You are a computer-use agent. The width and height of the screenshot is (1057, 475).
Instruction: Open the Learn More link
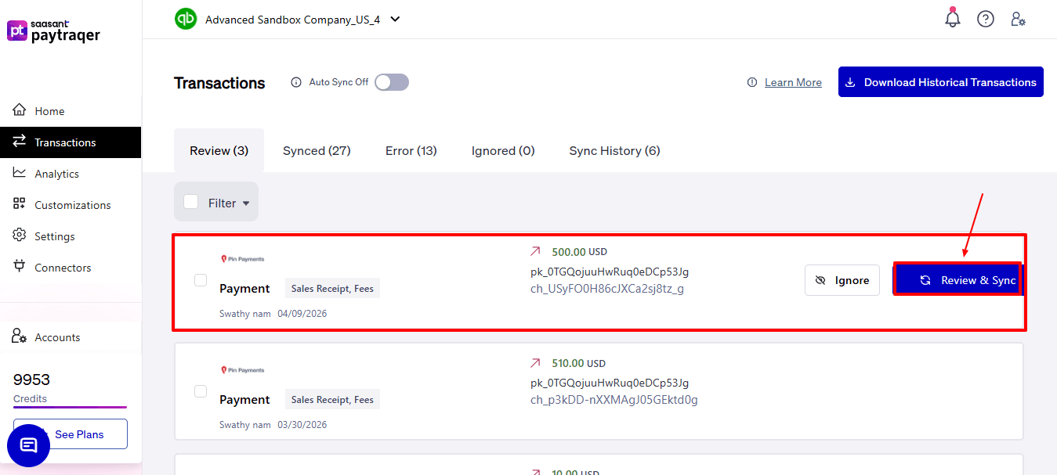click(x=793, y=81)
